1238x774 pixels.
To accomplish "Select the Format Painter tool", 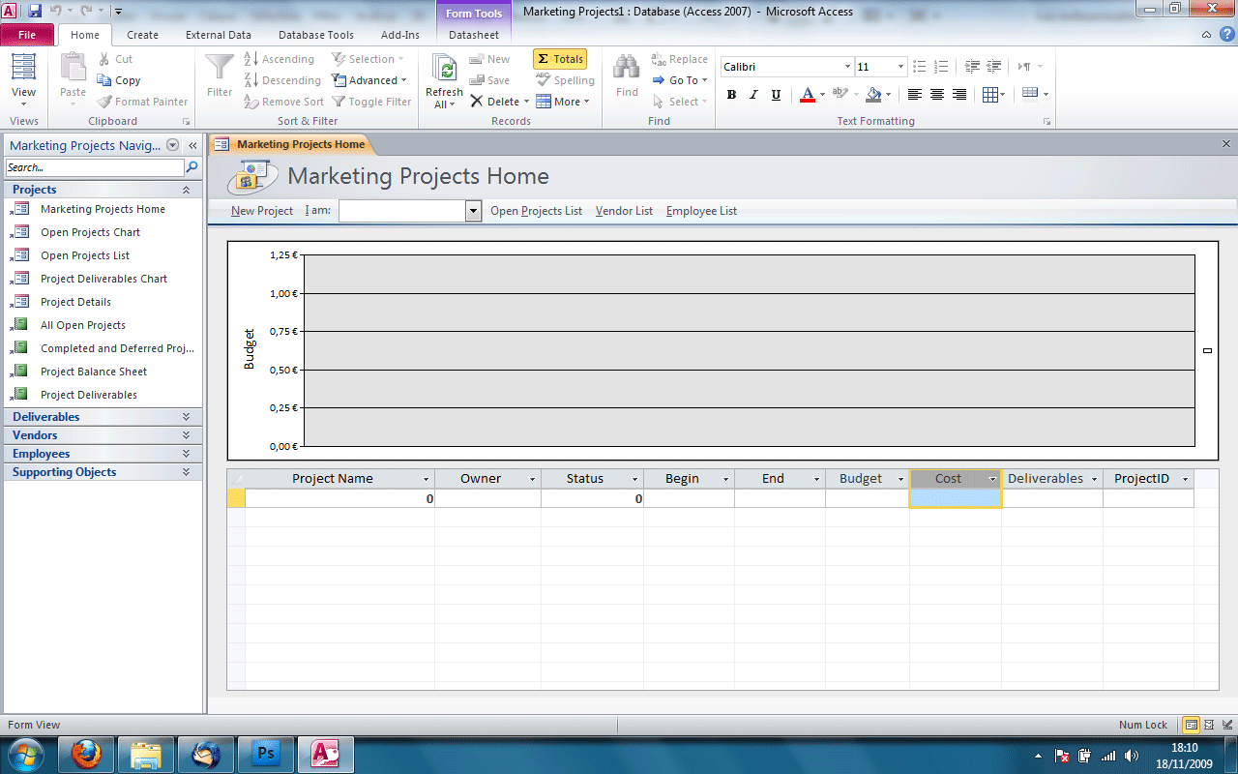I will (142, 102).
